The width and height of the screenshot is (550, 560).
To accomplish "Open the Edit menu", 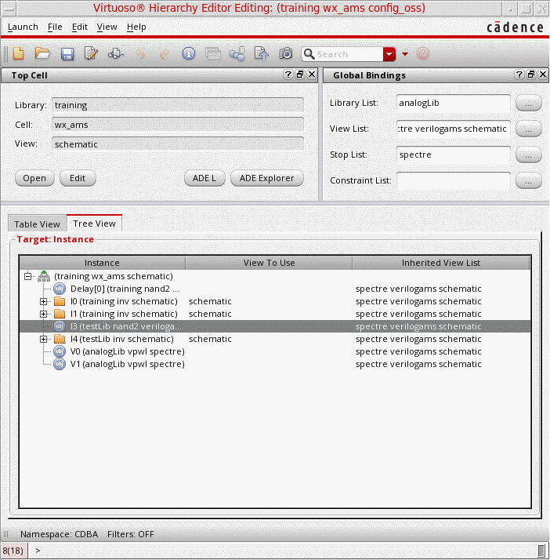I will [80, 27].
